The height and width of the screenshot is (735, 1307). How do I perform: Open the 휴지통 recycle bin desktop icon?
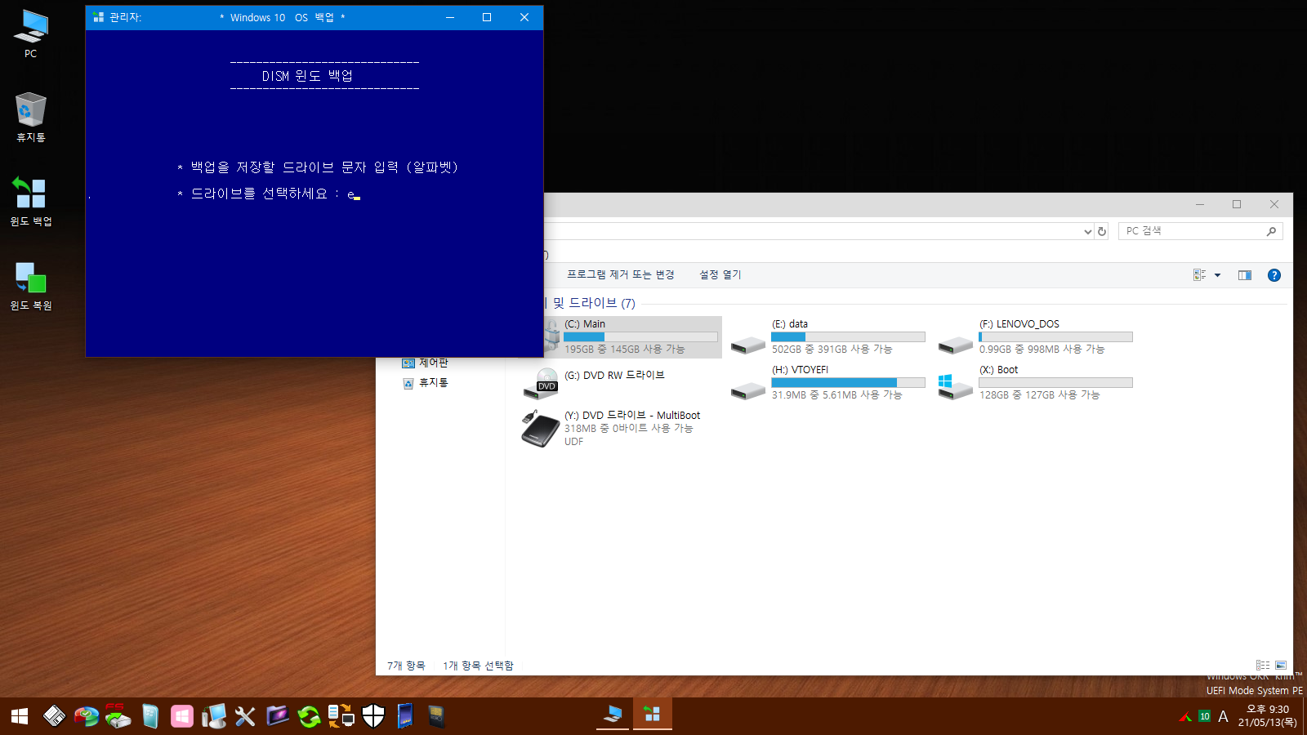click(x=30, y=118)
